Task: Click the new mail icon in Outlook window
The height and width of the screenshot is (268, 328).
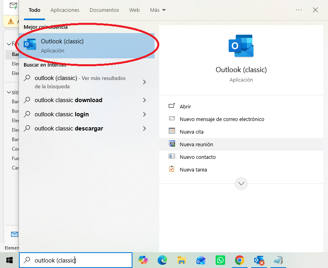Action: 13,6
